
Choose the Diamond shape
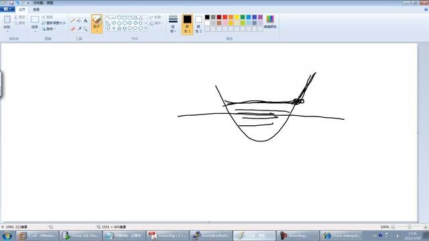[114, 23]
